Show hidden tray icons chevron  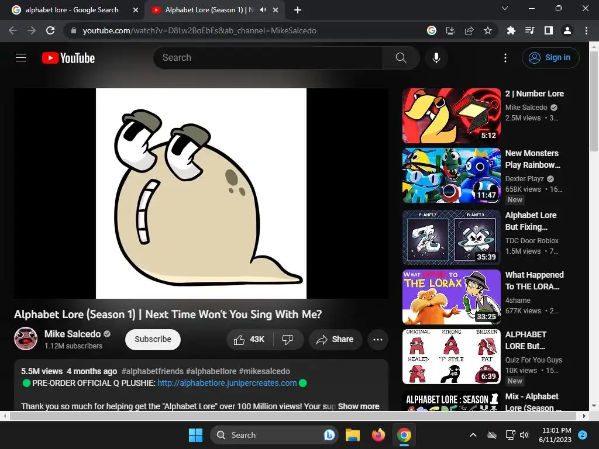coord(473,435)
